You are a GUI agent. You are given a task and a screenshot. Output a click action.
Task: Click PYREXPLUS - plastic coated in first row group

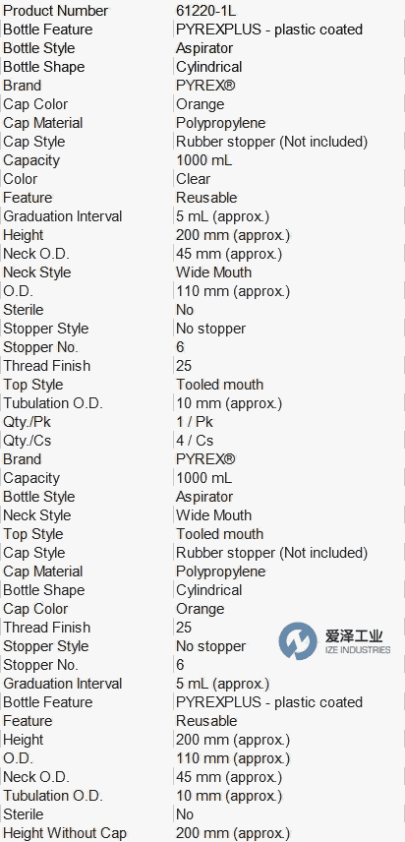click(x=269, y=30)
